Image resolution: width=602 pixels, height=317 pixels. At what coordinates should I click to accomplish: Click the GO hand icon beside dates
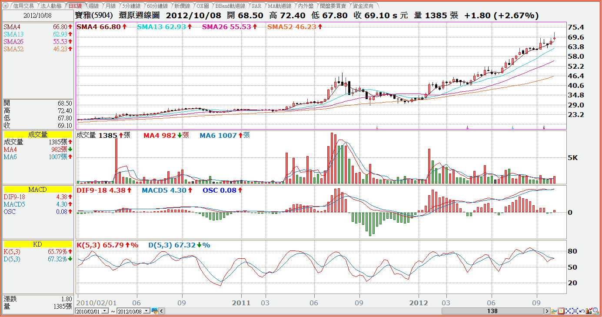154,311
